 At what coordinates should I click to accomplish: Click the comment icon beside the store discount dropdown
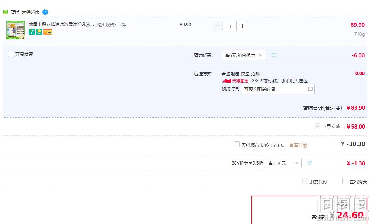click(x=274, y=55)
